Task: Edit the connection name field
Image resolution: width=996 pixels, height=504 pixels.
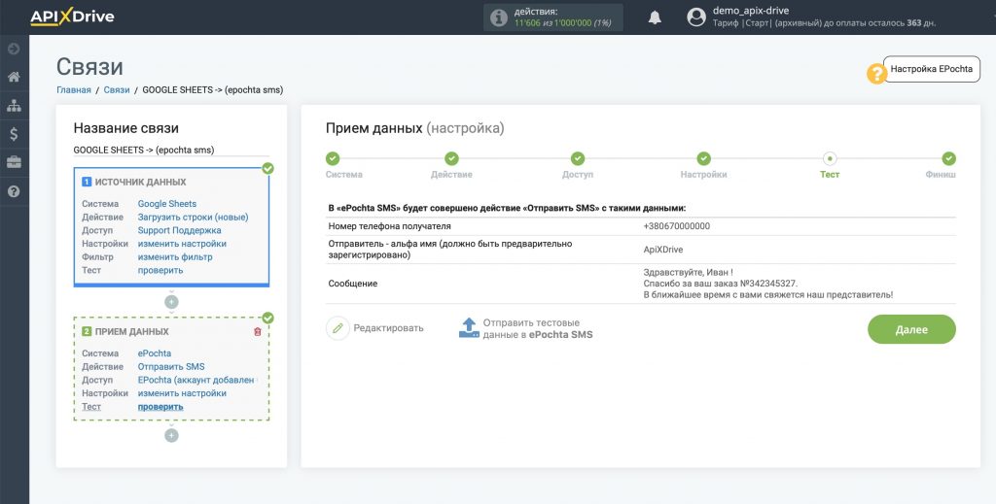Action: [x=171, y=151]
